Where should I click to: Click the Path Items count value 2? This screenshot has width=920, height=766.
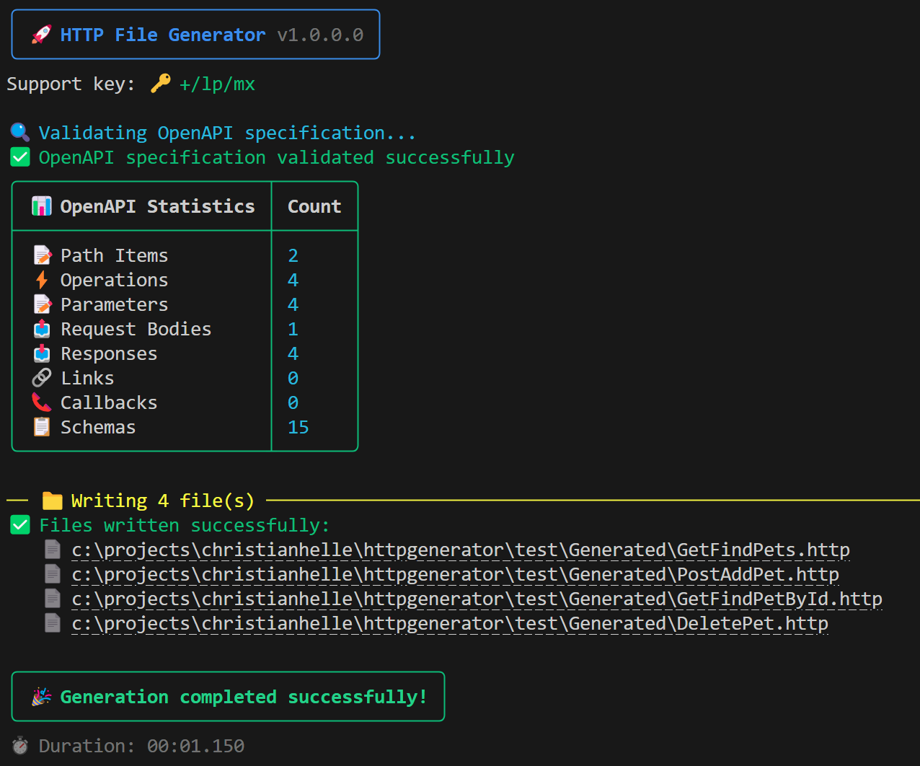[x=293, y=255]
